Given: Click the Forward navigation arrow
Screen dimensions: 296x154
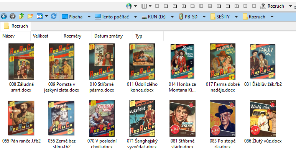Looking at the screenshot, I should point(12,16).
